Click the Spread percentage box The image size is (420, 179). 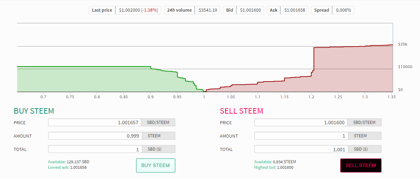pos(332,10)
